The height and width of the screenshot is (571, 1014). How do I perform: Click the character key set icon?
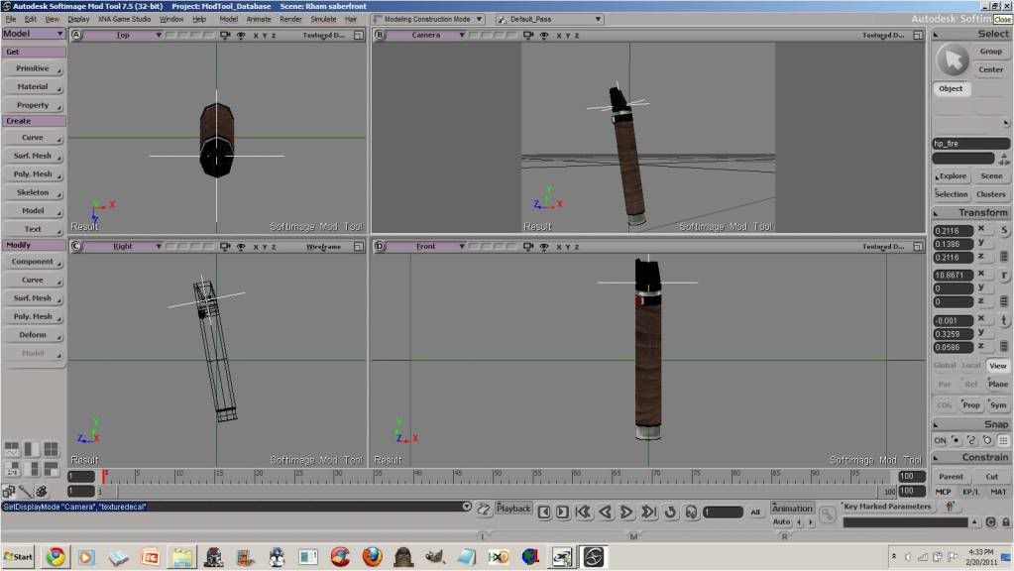950,507
